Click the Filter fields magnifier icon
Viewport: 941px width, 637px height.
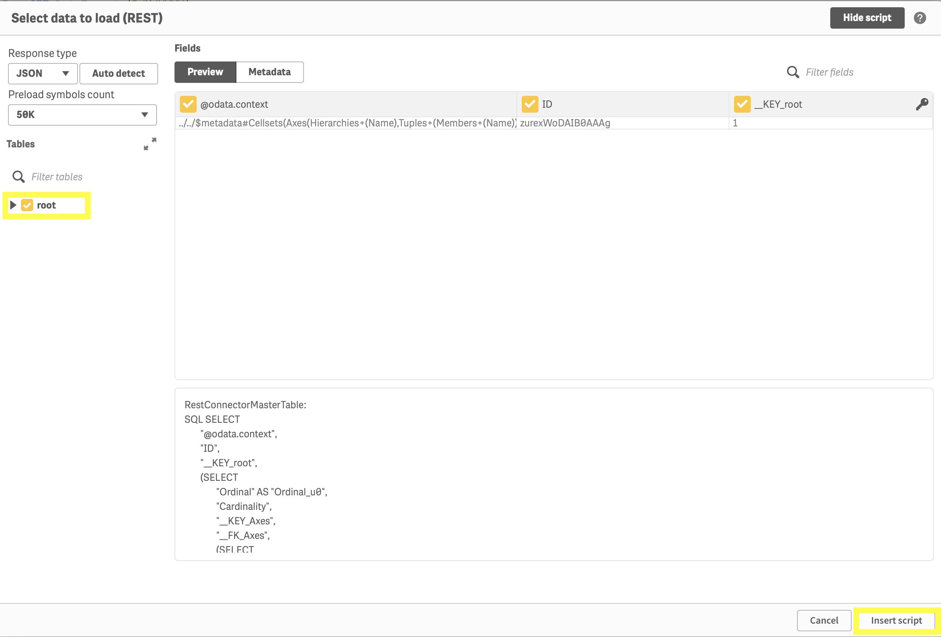[792, 72]
